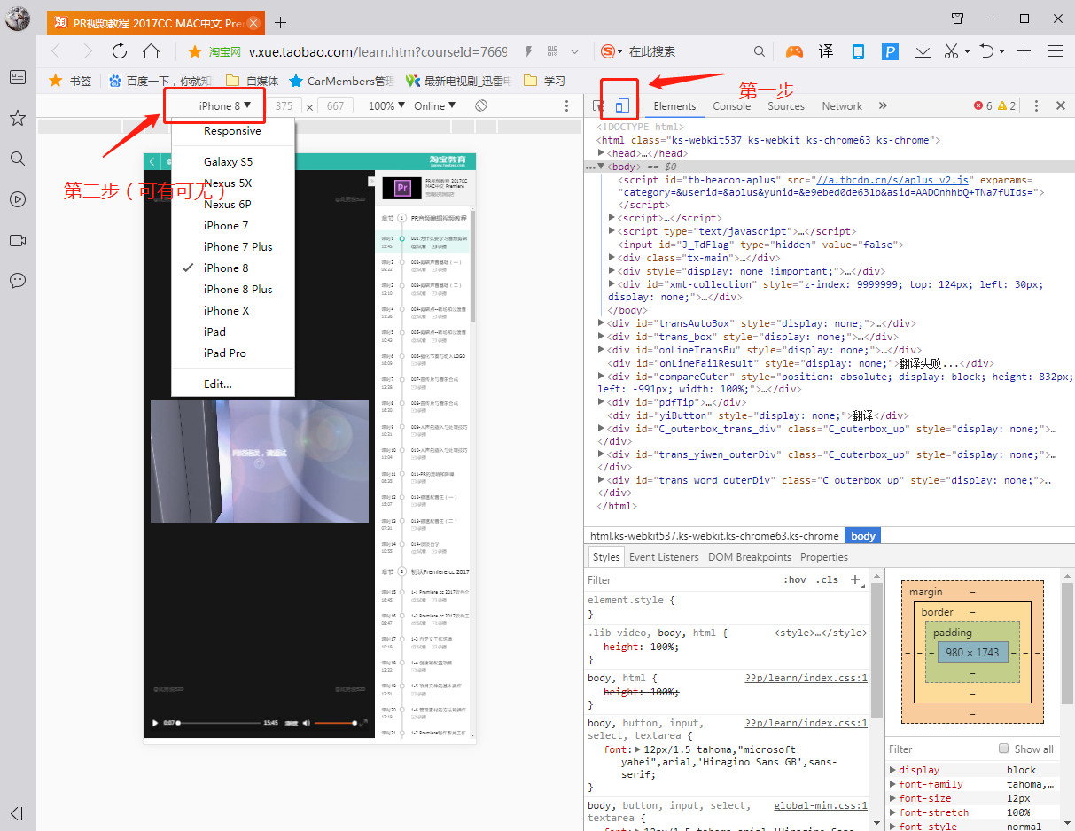
Task: Close the DevTools panel
Action: tap(1060, 105)
